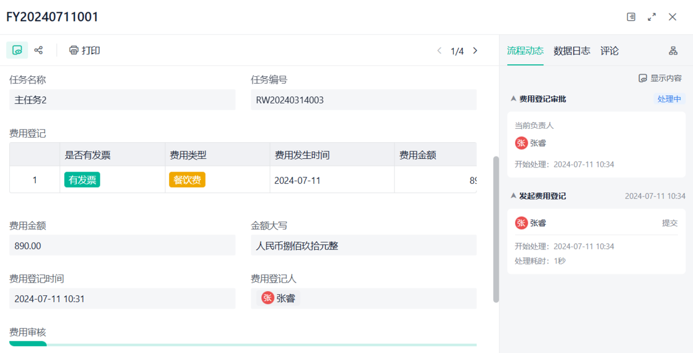Click the 任务编号 field RW20240314003
This screenshot has width=693, height=353.
point(363,100)
